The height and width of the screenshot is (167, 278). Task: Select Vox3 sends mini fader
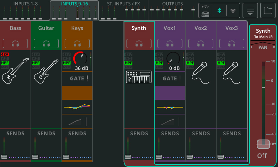click(x=221, y=157)
